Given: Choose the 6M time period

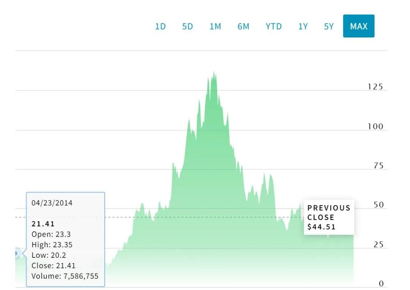Looking at the screenshot, I should [243, 27].
